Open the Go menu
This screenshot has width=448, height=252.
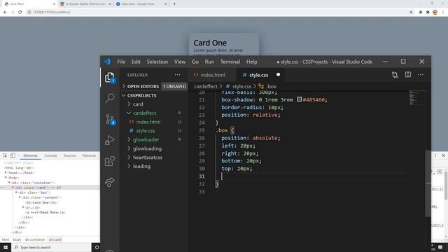tap(195, 62)
